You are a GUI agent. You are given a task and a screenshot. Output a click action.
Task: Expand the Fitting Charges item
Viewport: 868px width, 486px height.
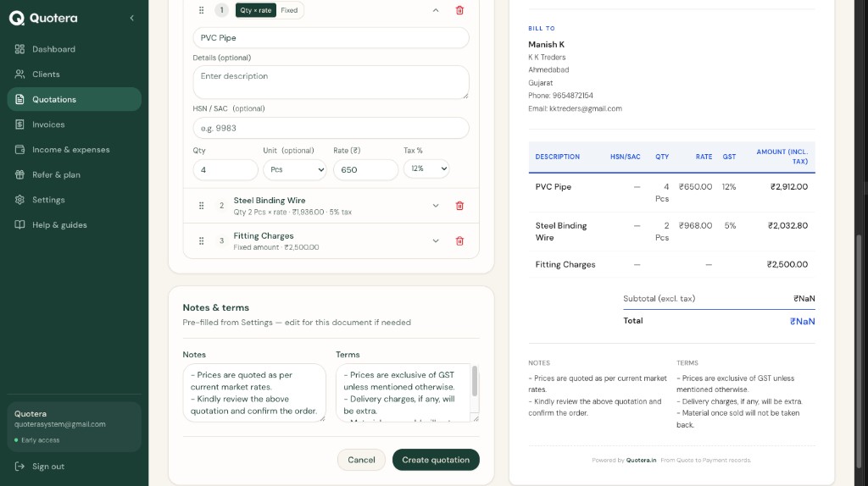click(436, 241)
